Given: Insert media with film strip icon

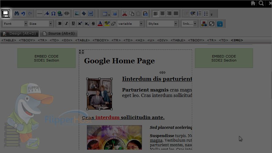Looking at the screenshot, I should pyautogui.click(x=84, y=13).
